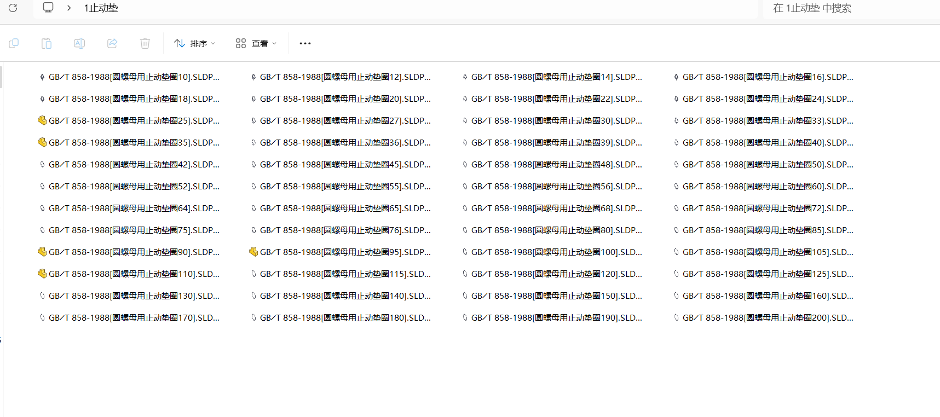This screenshot has width=940, height=417.
Task: Click SolidWorks icon of 止动垫圈90 file
Action: 42,252
